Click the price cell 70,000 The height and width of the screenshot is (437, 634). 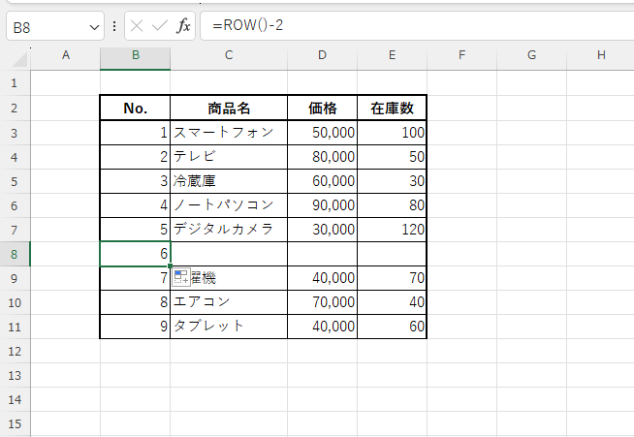click(x=322, y=302)
